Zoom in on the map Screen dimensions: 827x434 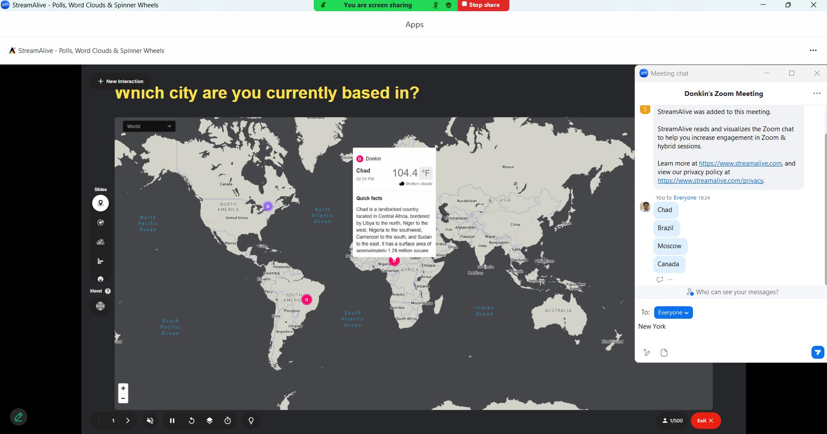click(x=123, y=388)
